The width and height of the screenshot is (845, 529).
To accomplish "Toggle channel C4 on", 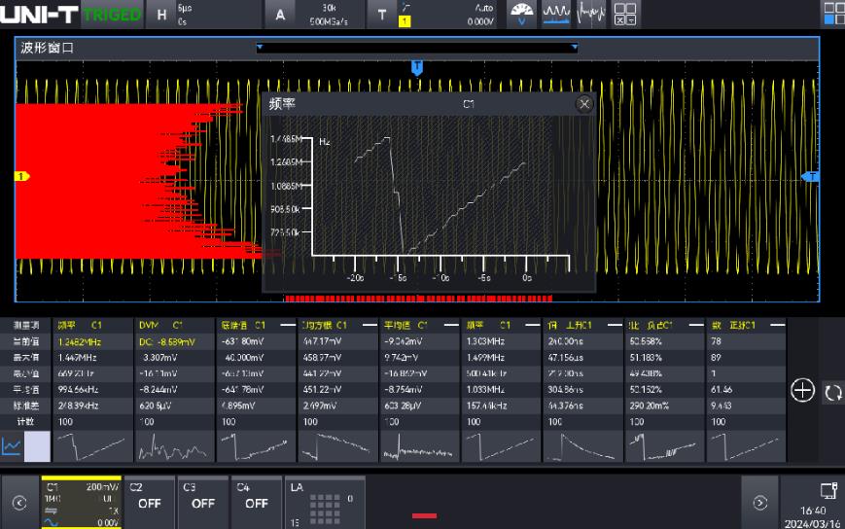I will [256, 501].
